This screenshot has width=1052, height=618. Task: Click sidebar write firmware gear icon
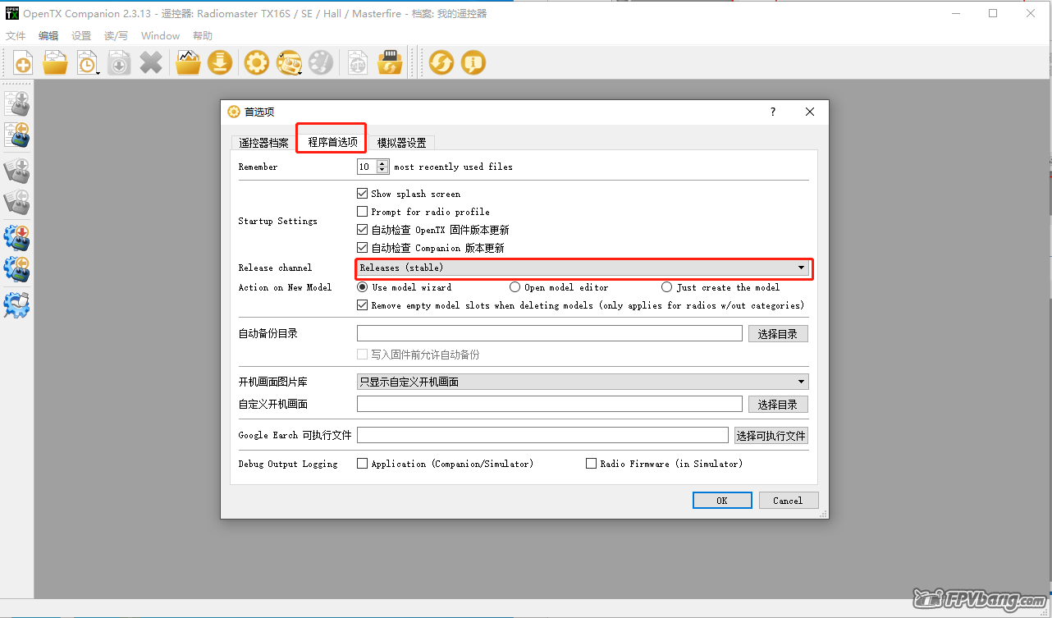tap(17, 238)
